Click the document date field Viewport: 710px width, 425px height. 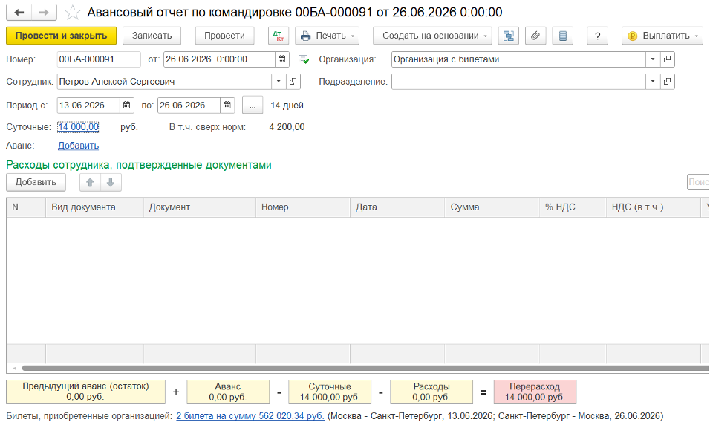click(x=219, y=59)
